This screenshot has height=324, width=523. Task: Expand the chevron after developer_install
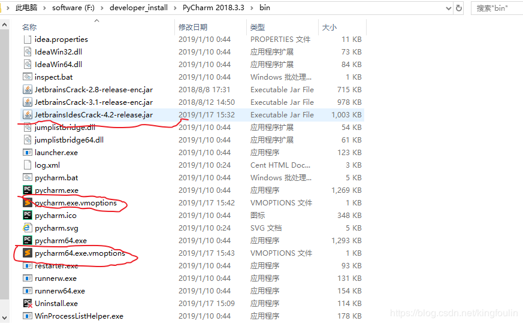pos(175,8)
